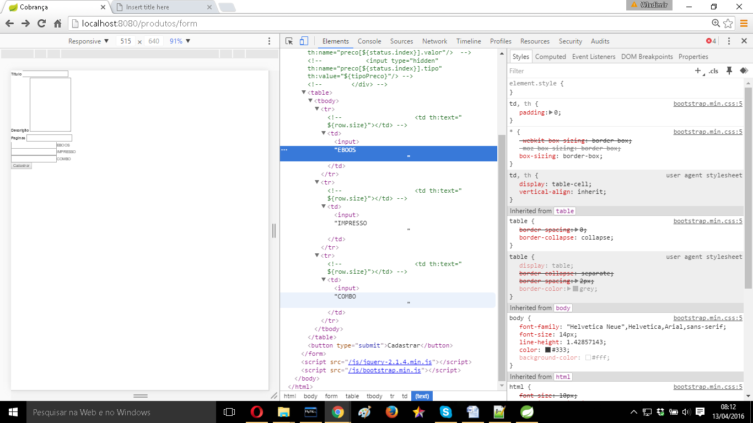
Task: Select the 'form' breadcrumb item
Action: tap(331, 396)
